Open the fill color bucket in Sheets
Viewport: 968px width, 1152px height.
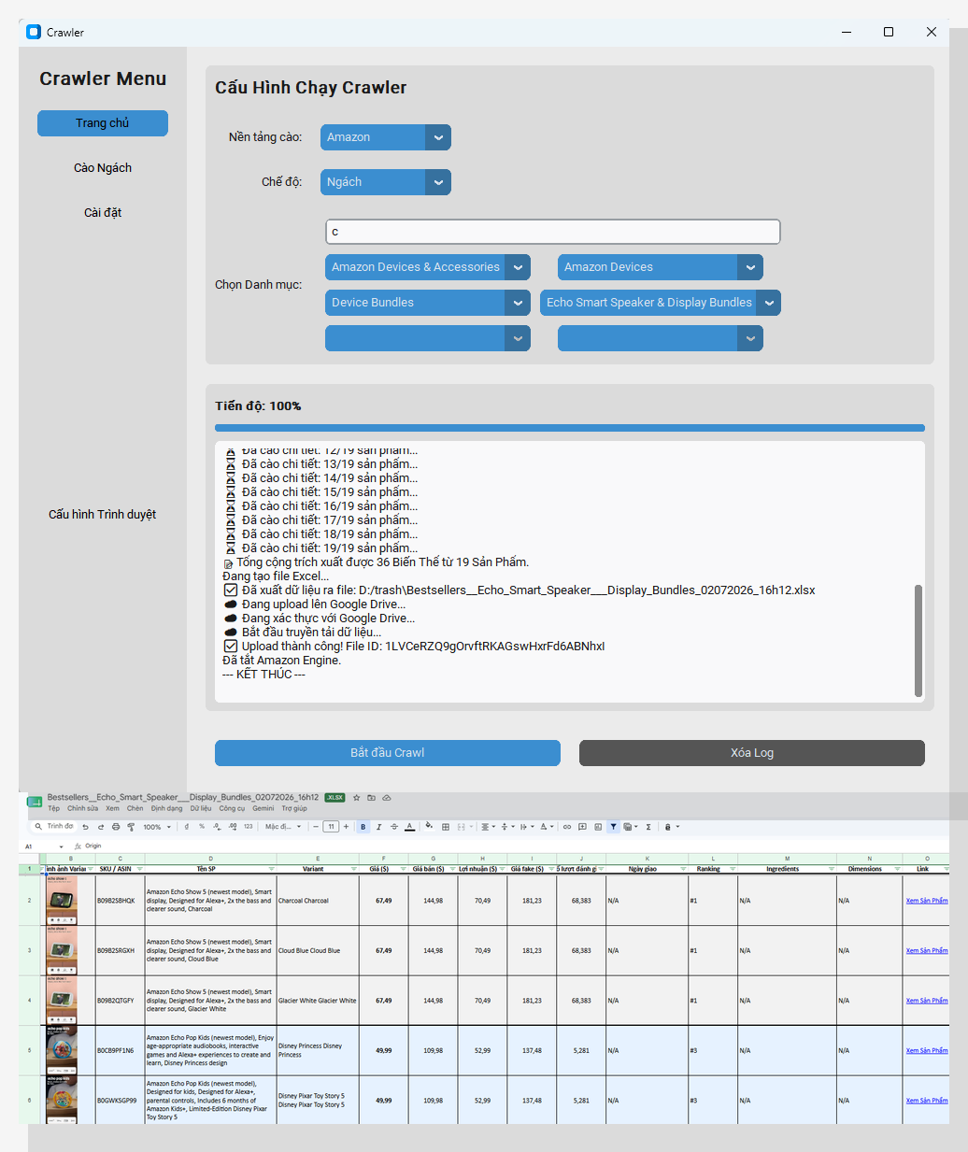tap(429, 826)
